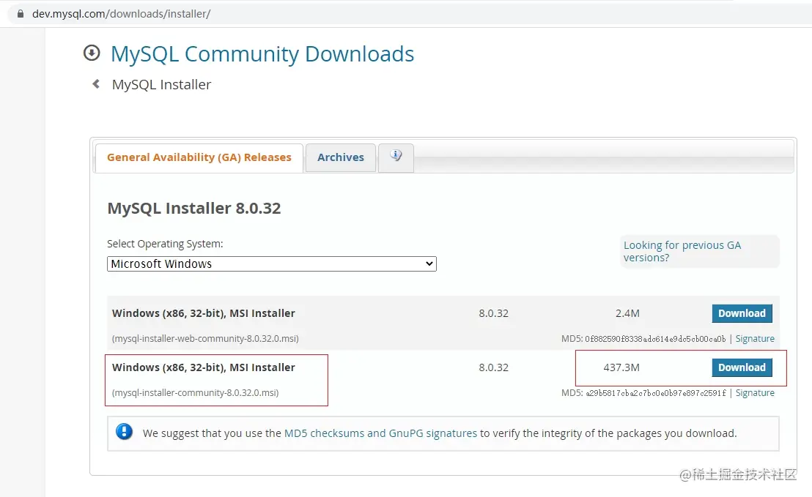Select the General Availability (GA) Releases tab
The height and width of the screenshot is (497, 812).
199,157
